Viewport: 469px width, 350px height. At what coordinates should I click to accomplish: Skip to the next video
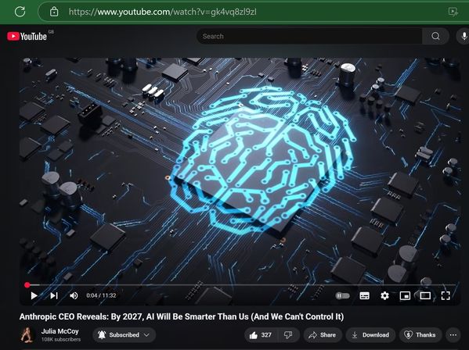pos(54,295)
